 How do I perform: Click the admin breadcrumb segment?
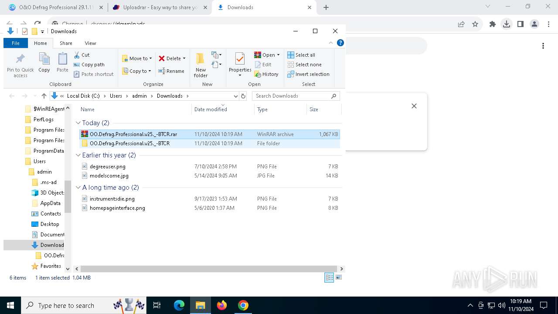[139, 96]
